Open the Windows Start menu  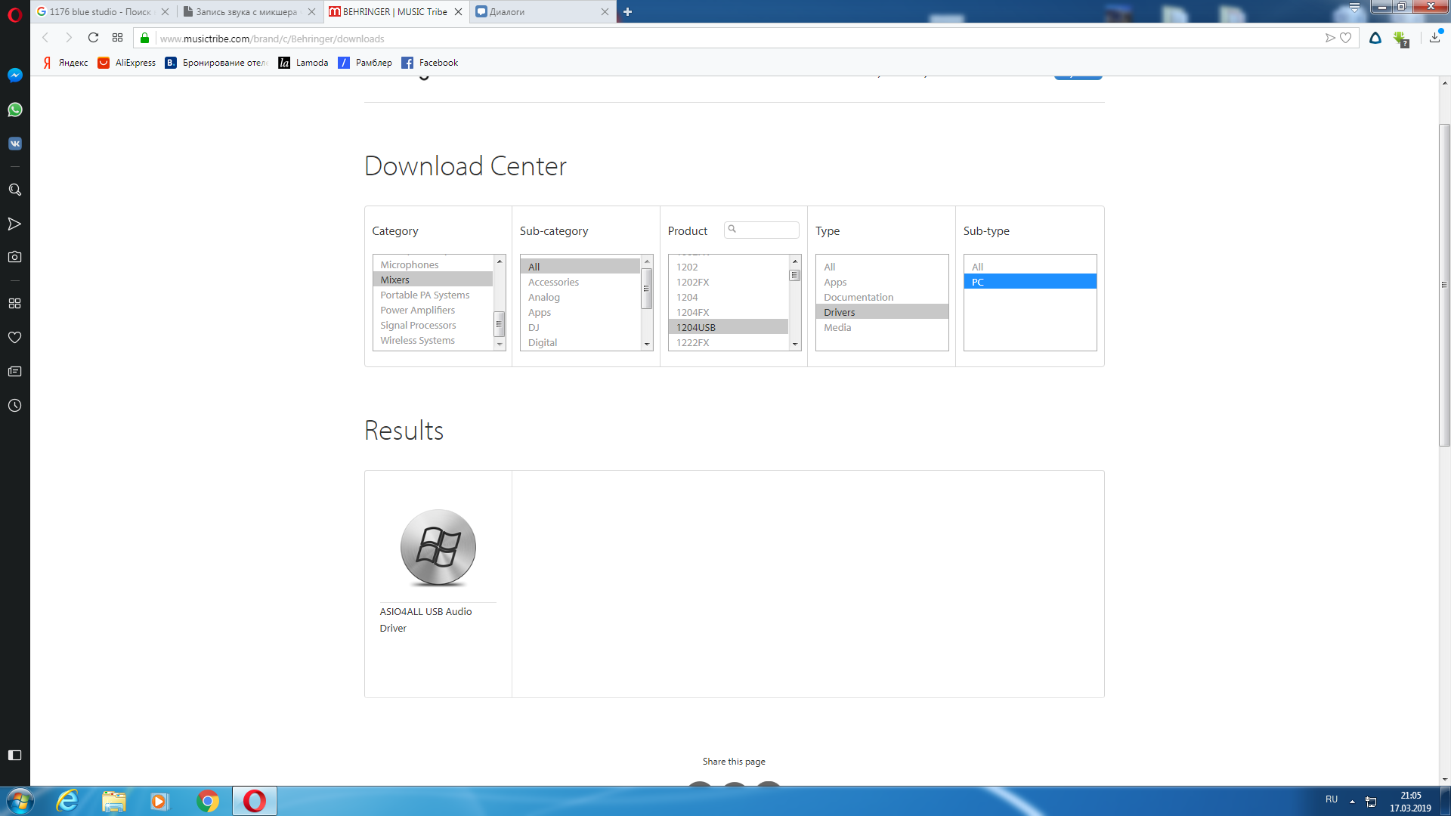[20, 801]
